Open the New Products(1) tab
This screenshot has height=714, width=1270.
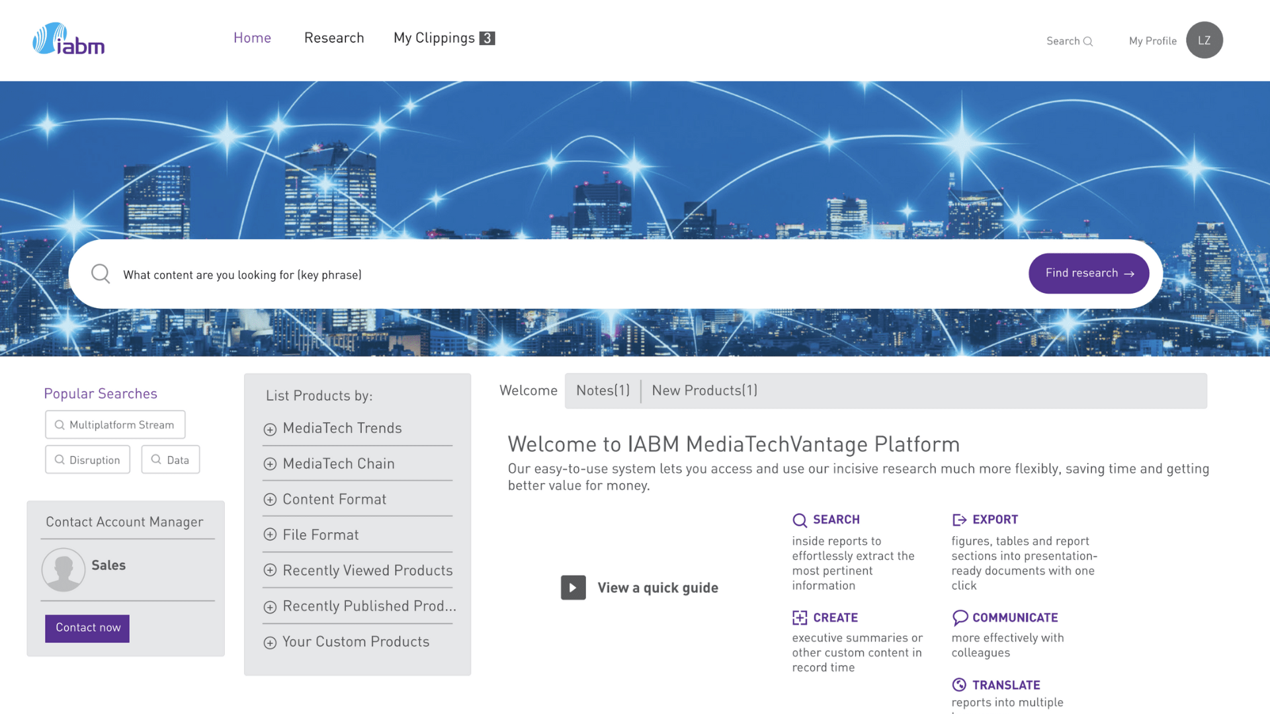coord(704,390)
